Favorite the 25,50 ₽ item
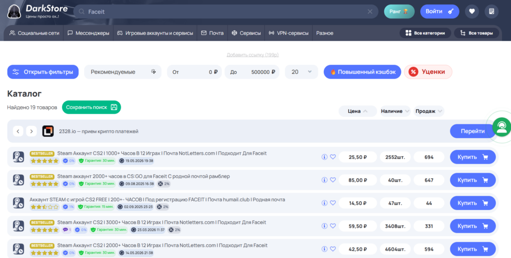 (x=333, y=157)
